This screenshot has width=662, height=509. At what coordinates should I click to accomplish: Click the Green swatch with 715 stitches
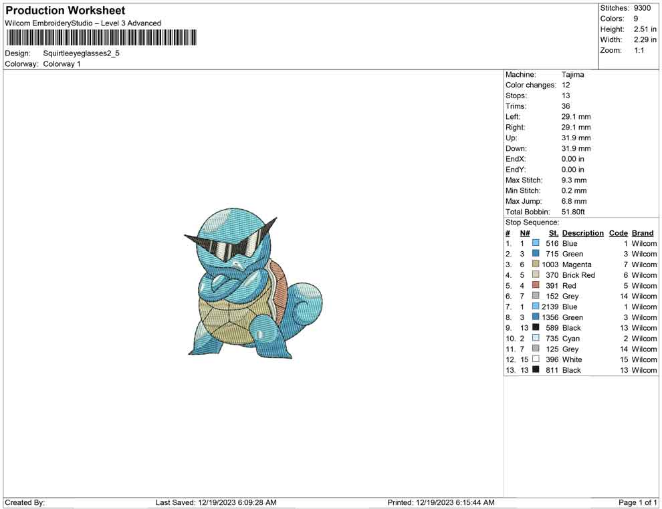point(536,253)
